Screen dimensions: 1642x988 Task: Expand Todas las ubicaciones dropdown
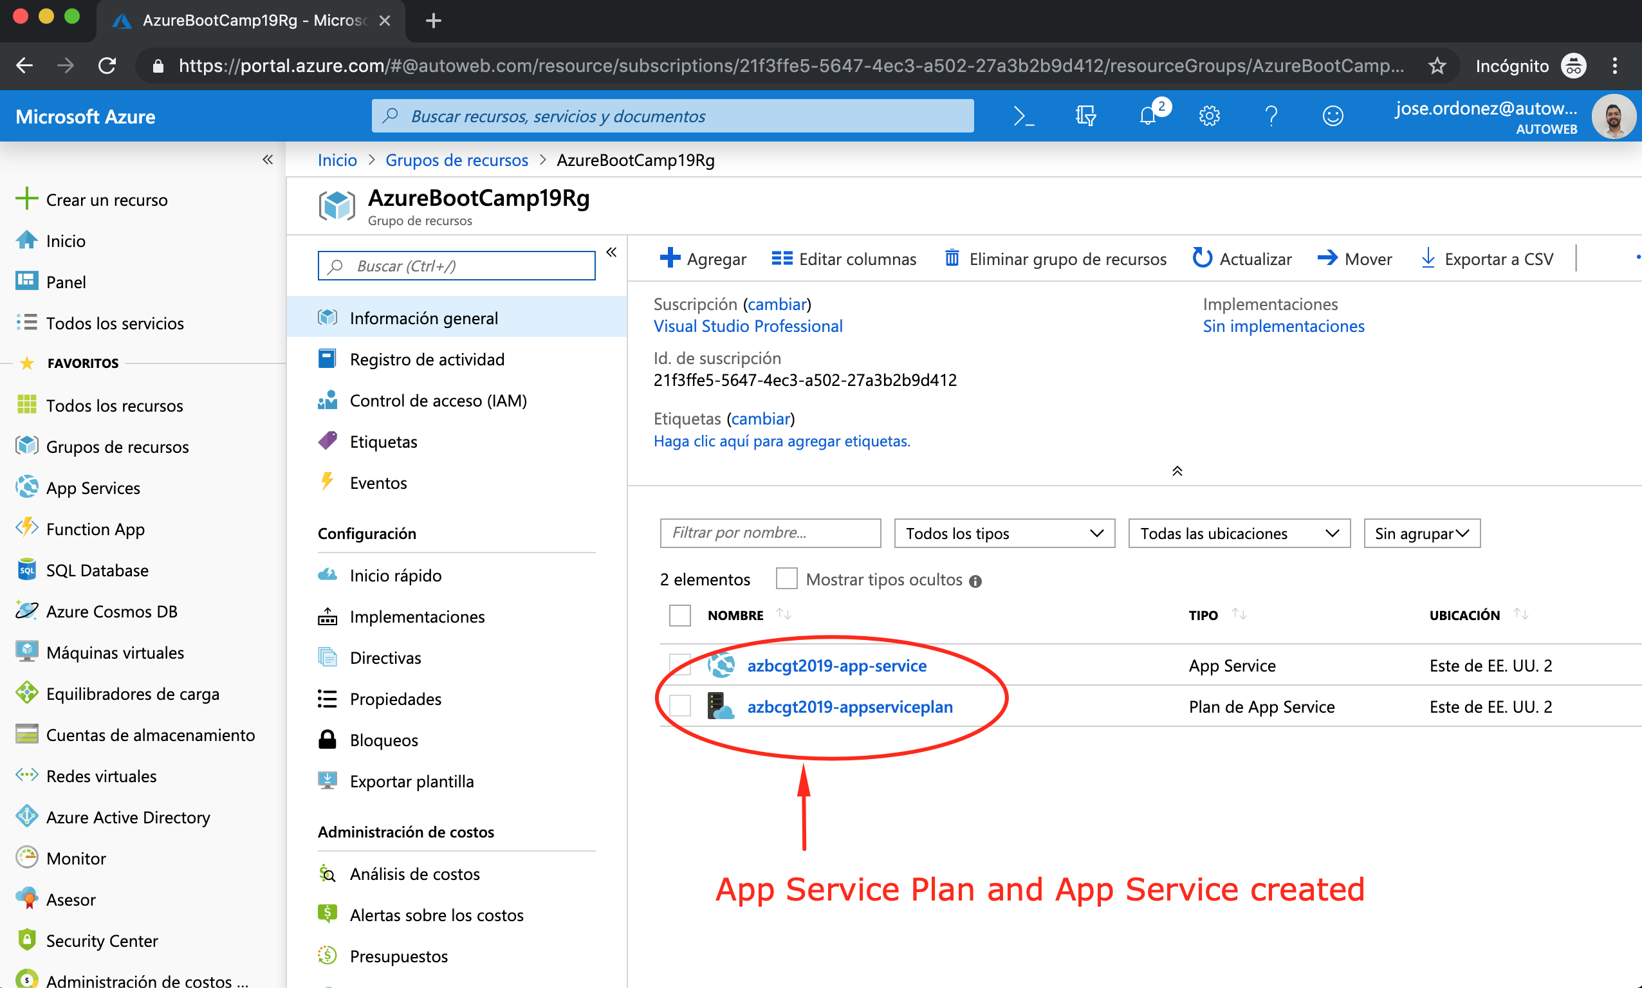1239,533
